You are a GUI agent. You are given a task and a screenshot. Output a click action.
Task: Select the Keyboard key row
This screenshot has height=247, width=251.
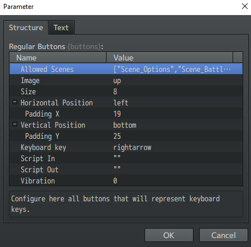tap(126, 147)
